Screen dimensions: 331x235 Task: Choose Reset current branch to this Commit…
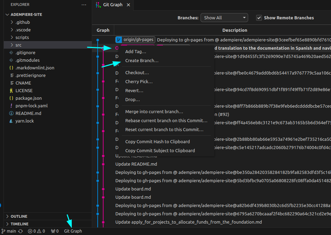pyautogui.click(x=166, y=130)
